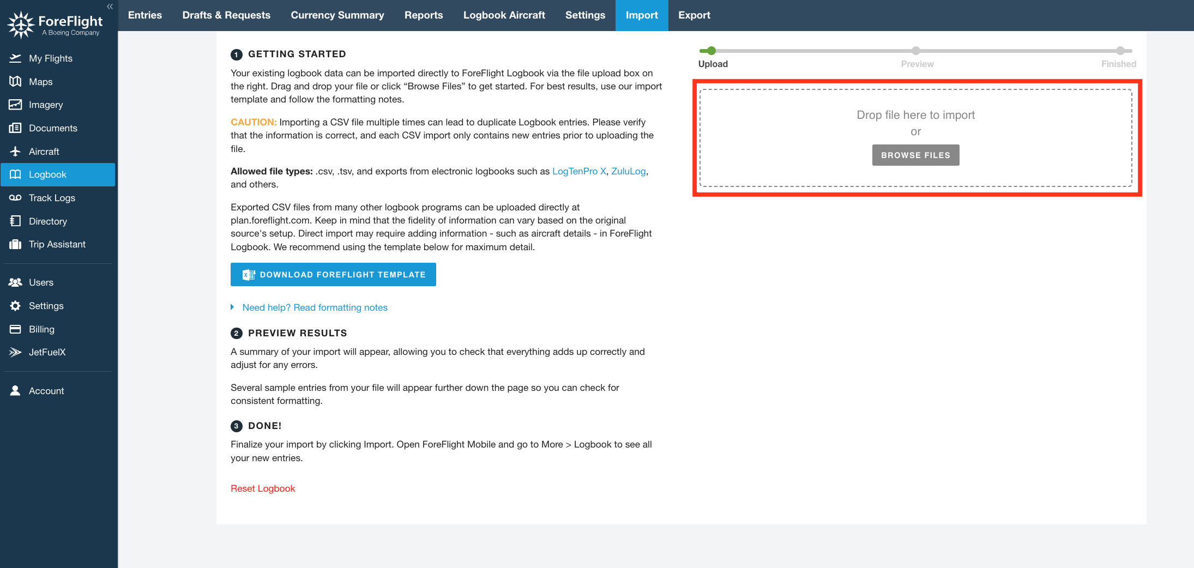Click the PREVIEW RESULTS heading
Image resolution: width=1194 pixels, height=568 pixels.
click(298, 333)
